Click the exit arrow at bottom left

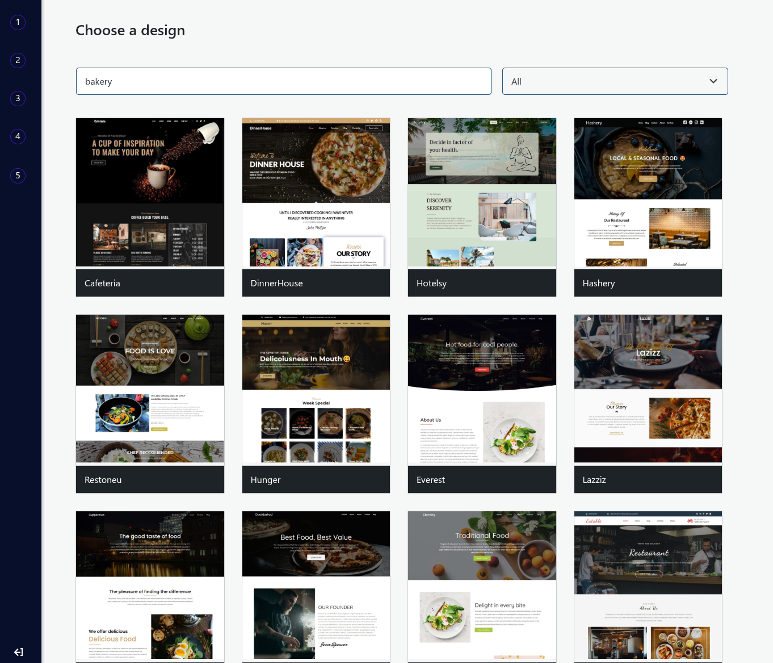click(x=18, y=652)
